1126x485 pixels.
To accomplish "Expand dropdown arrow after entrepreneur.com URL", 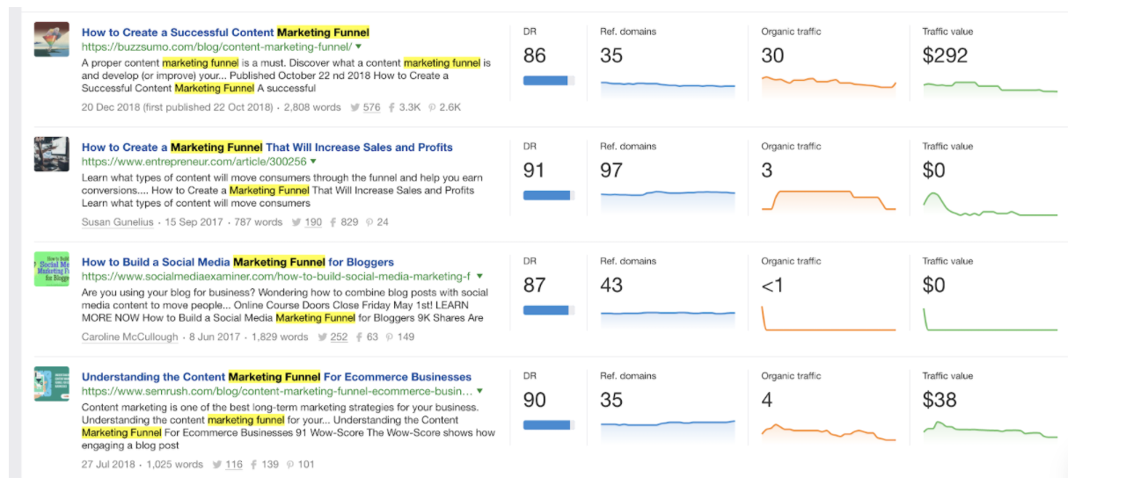I will tap(313, 162).
